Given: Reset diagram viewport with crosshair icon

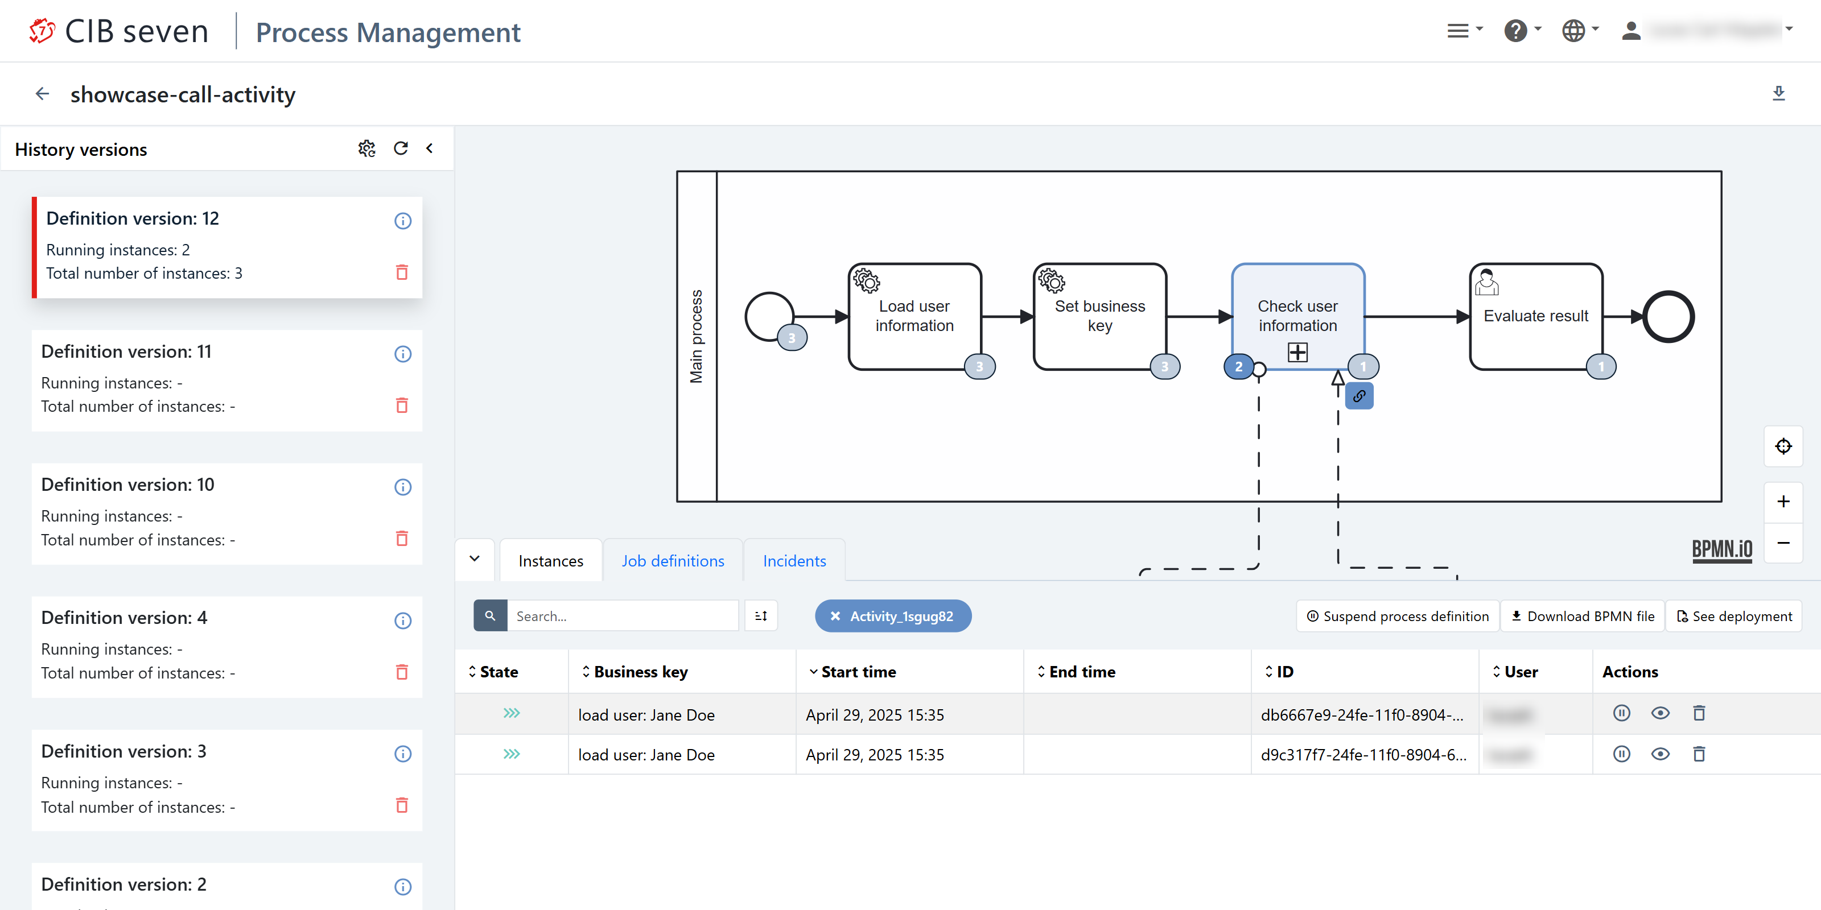Looking at the screenshot, I should (x=1783, y=446).
